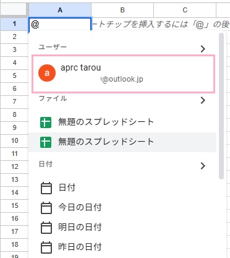
Task: Select row 2 header
Action: point(14,37)
